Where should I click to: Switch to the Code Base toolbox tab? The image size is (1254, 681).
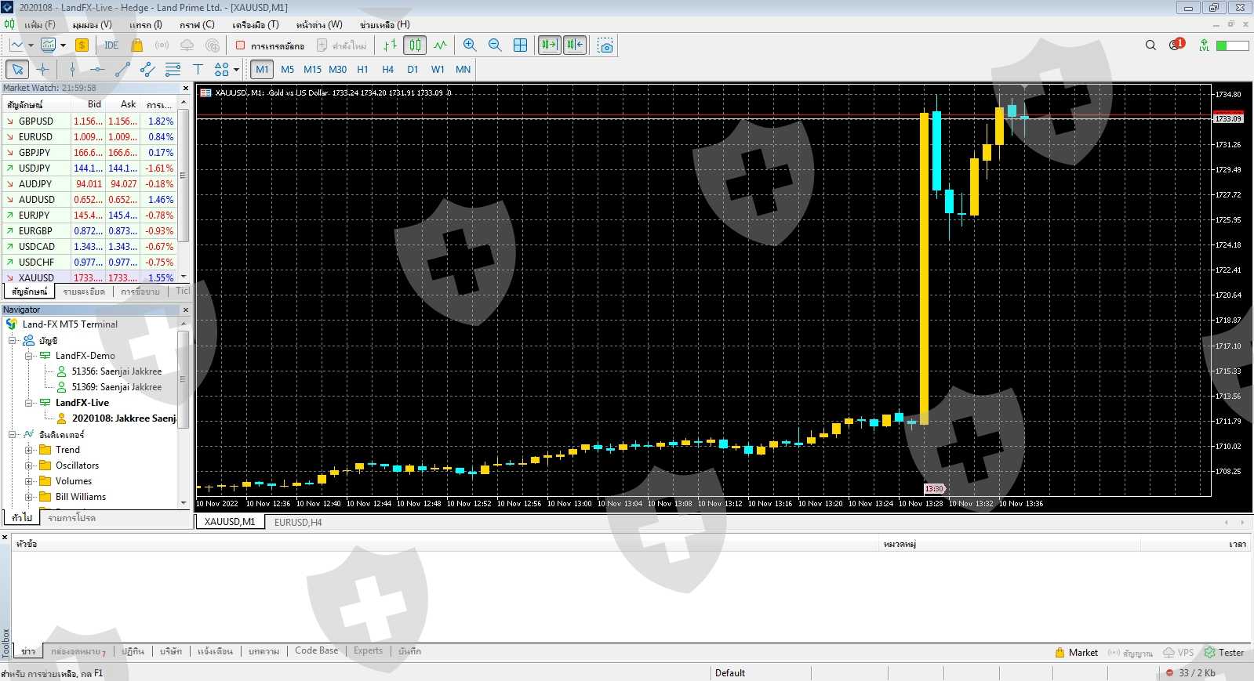[316, 651]
